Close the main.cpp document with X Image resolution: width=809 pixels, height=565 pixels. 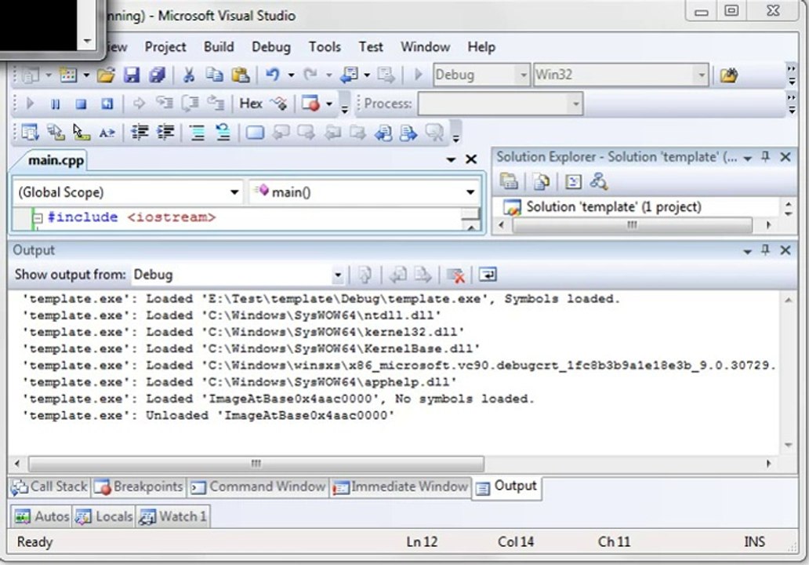coord(470,159)
